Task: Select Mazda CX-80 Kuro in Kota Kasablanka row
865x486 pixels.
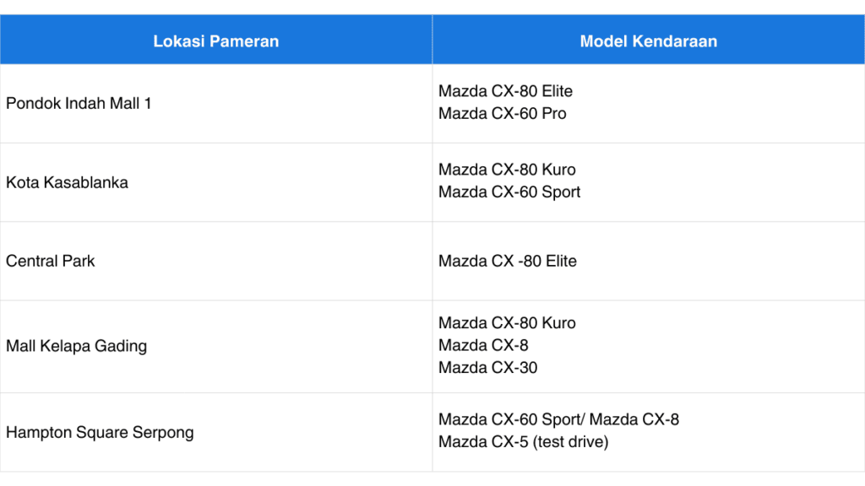Action: pos(507,170)
